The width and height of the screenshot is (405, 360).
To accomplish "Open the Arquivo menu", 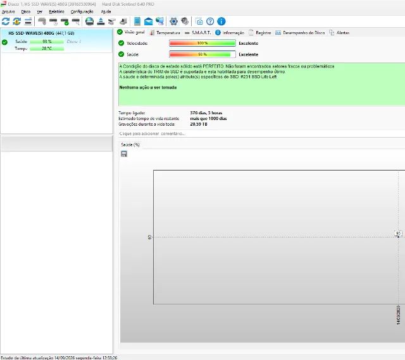I will [x=8, y=11].
